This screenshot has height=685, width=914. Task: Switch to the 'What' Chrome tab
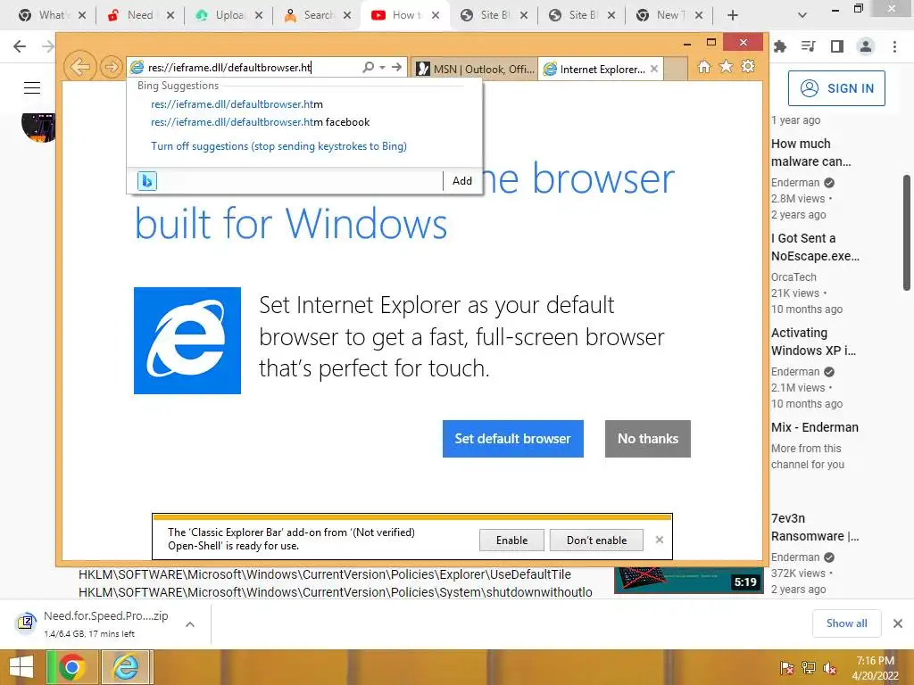click(51, 15)
